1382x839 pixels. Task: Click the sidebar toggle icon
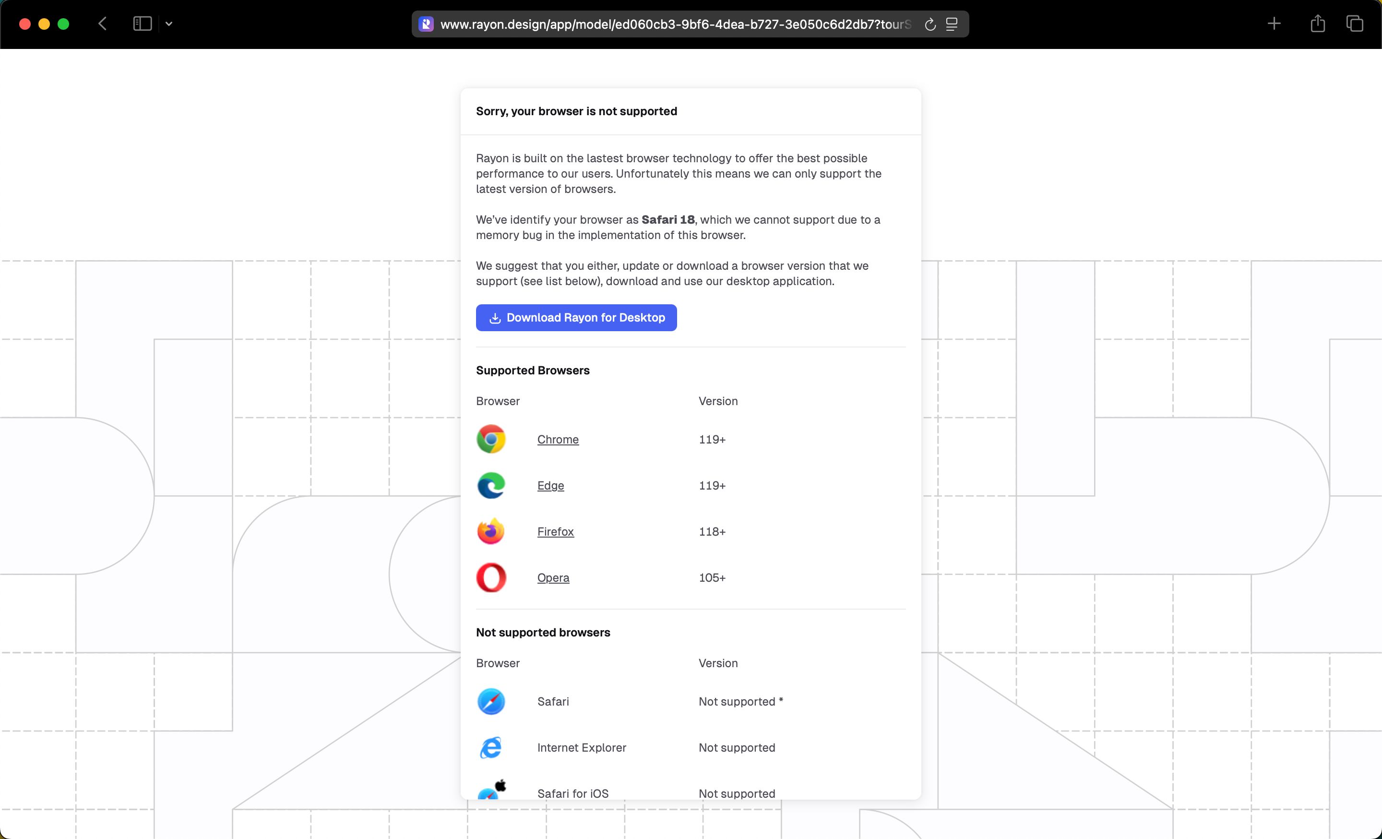click(142, 24)
